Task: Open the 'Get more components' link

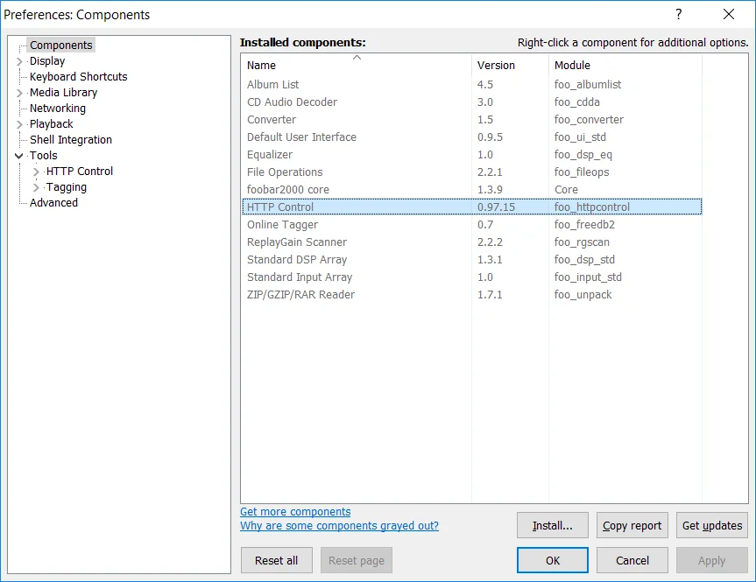Action: (295, 512)
